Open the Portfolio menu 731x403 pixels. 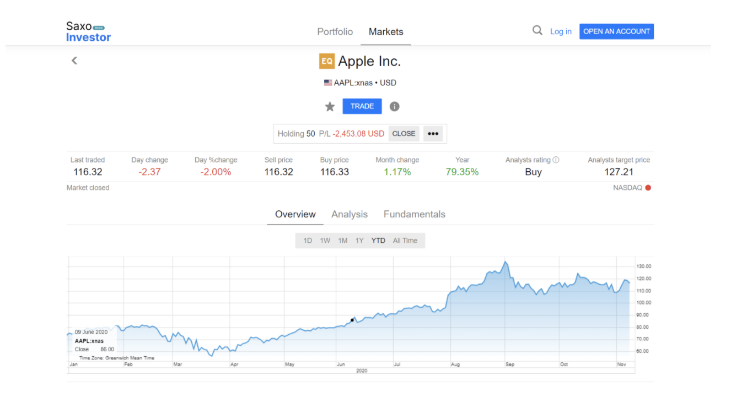click(x=335, y=31)
